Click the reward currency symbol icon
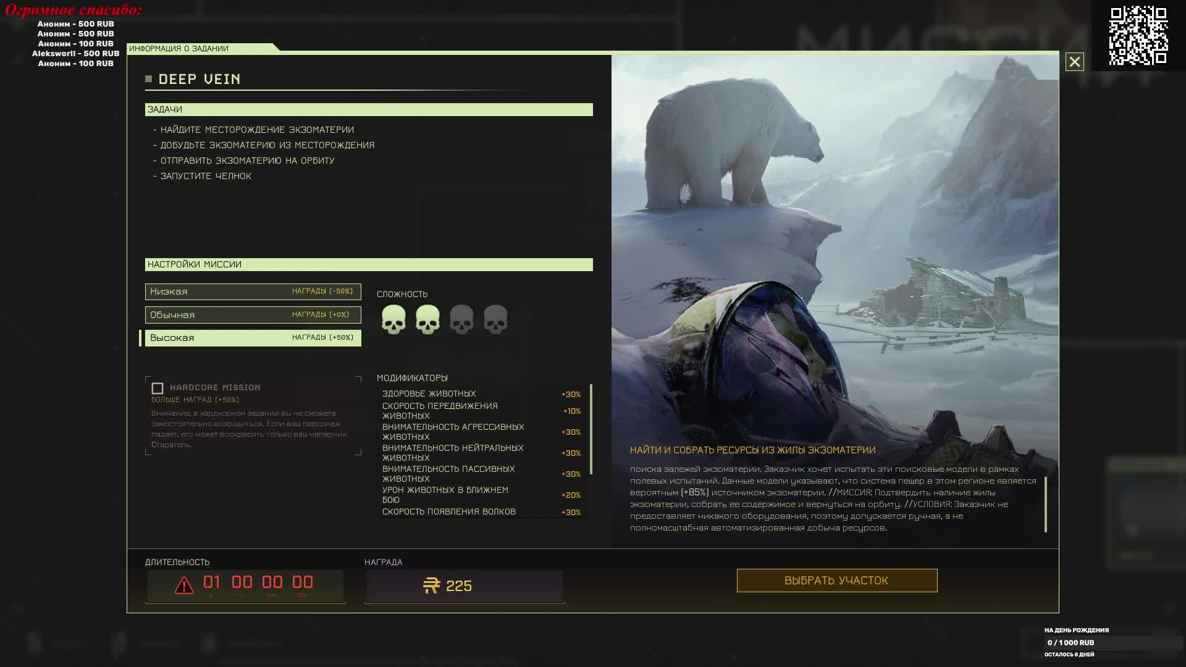Viewport: 1186px width, 667px height. [432, 585]
